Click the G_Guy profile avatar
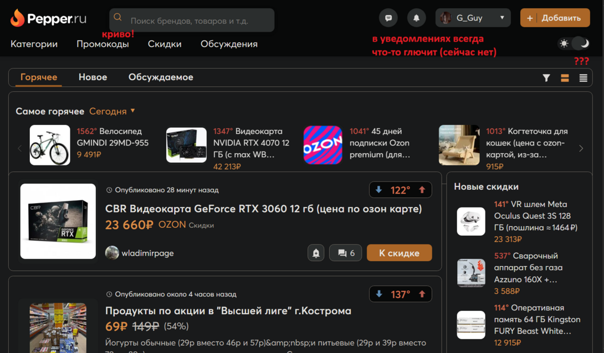Image resolution: width=604 pixels, height=353 pixels. coord(446,18)
